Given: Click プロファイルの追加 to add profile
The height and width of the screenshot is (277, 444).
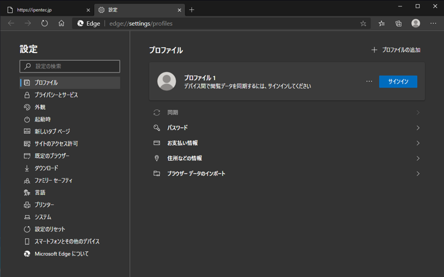Looking at the screenshot, I should click(x=396, y=50).
